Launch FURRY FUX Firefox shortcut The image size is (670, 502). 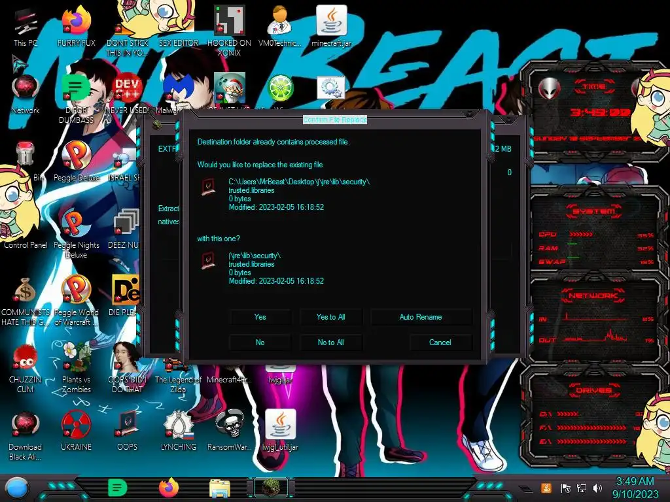coord(76,26)
